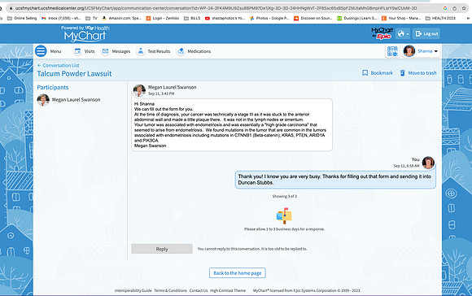This screenshot has width=472, height=296.
Task: Open the main Menu hamburger icon
Action: tap(41, 51)
